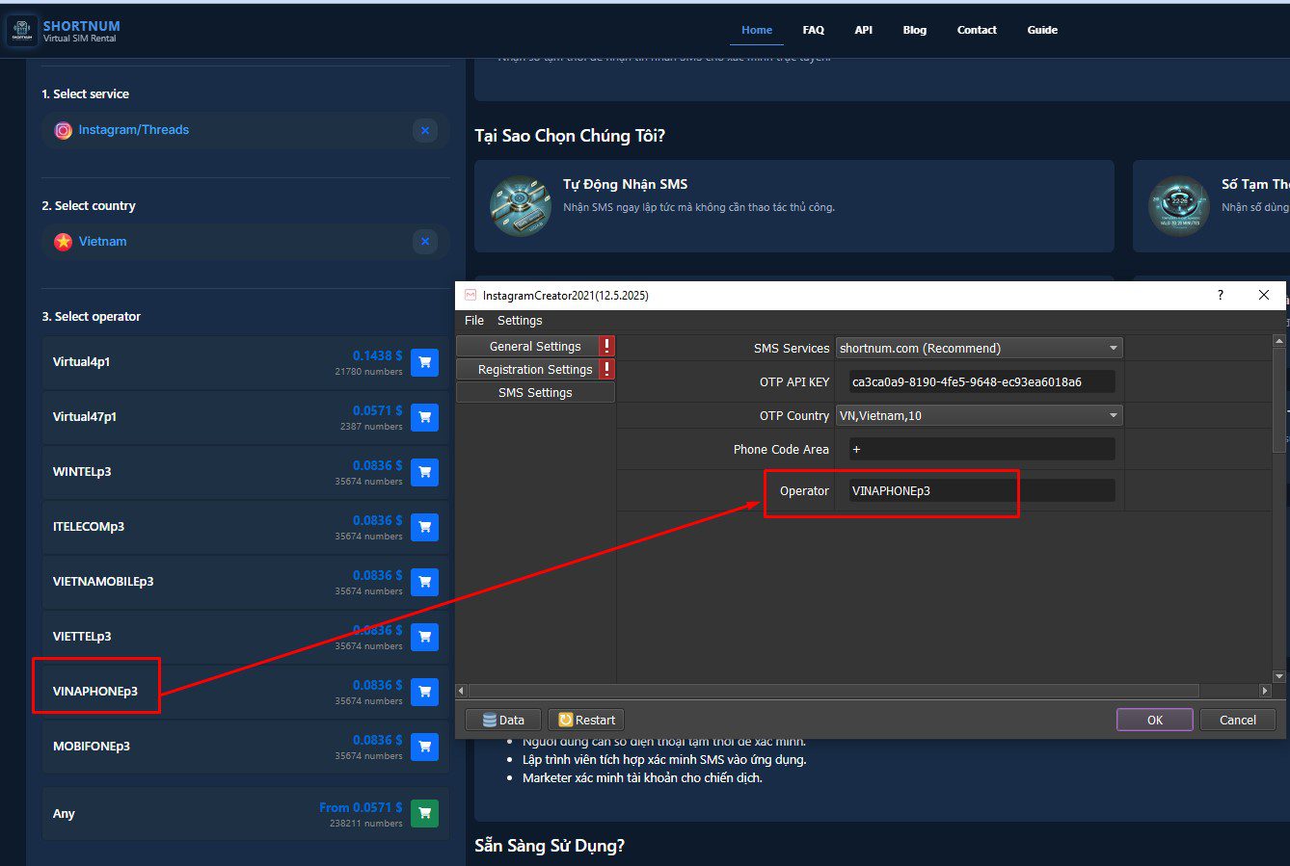Click the Restart button text
This screenshot has width=1290, height=866.
tap(595, 720)
